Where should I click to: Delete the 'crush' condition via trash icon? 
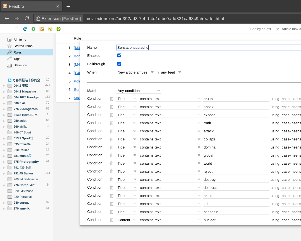[111, 99]
